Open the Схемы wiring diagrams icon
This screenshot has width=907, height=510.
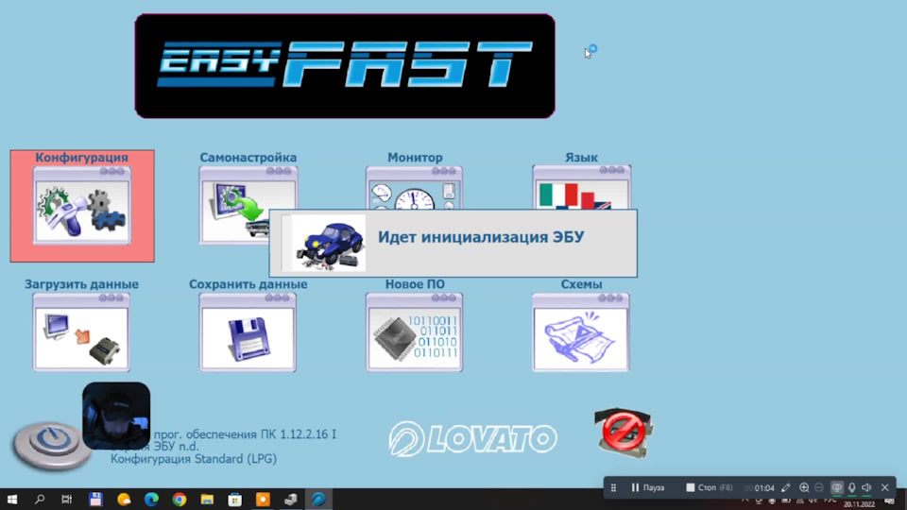coord(581,331)
